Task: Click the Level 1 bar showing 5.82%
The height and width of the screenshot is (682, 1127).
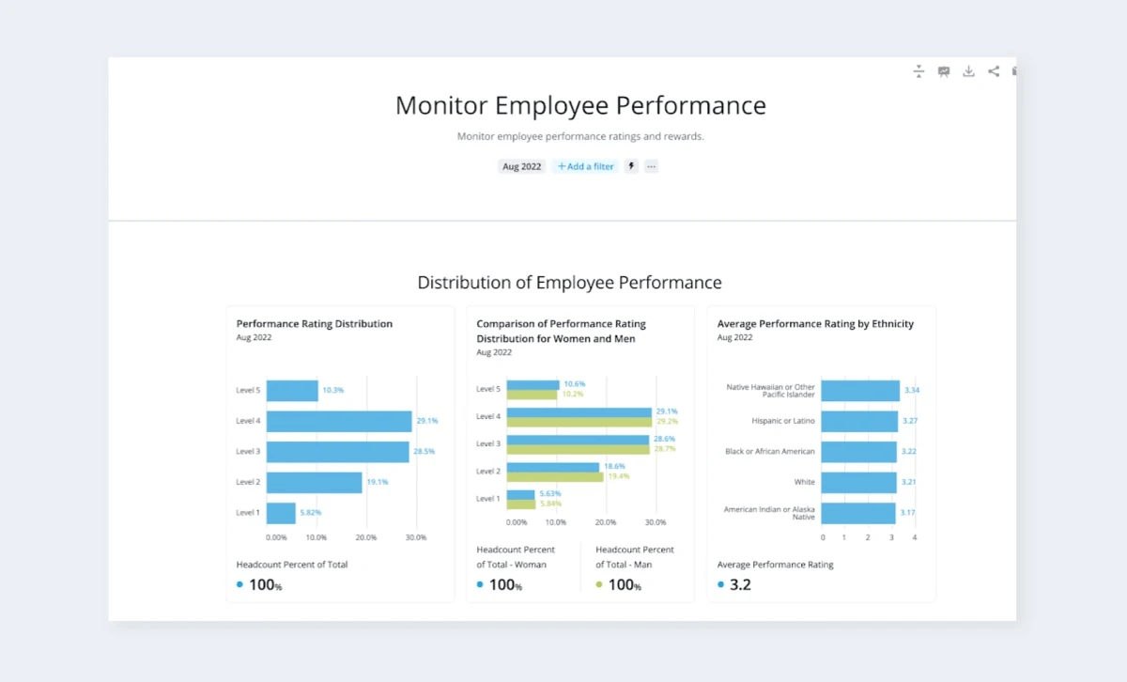Action: 281,513
